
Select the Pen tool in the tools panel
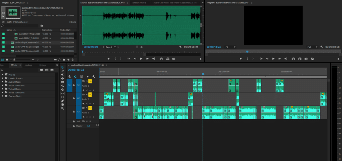pos(62,101)
